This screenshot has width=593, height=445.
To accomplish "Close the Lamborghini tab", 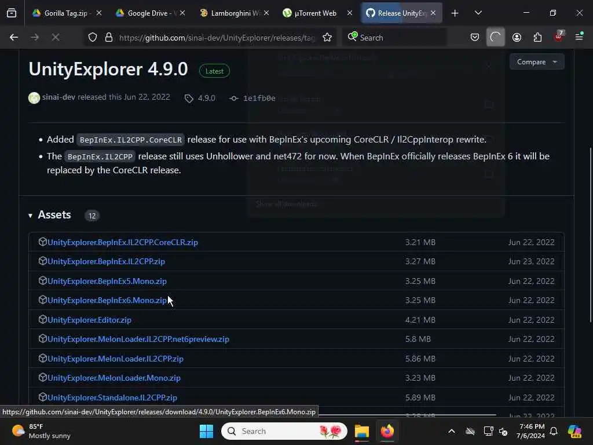I will 266,13.
